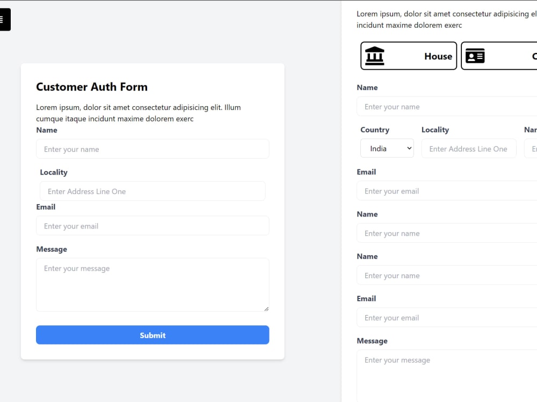Focus the right panel's first Email input
This screenshot has width=537, height=402.
click(447, 191)
